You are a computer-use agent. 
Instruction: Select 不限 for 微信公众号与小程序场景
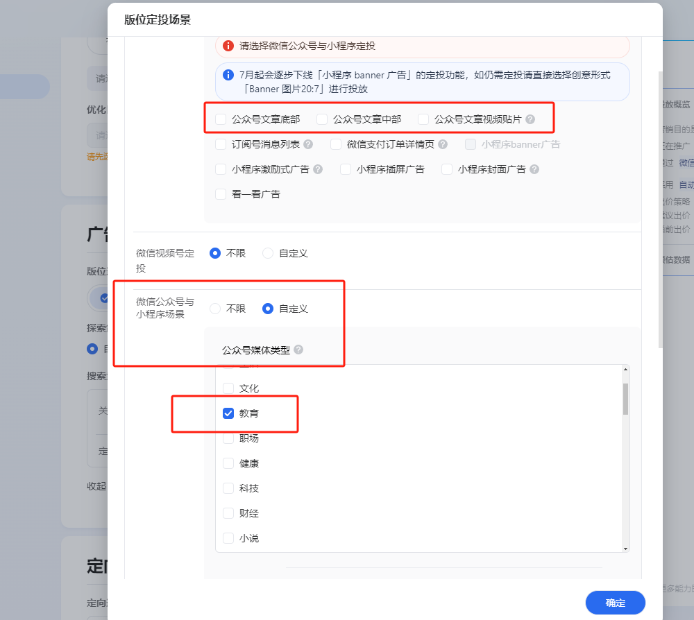pyautogui.click(x=215, y=309)
